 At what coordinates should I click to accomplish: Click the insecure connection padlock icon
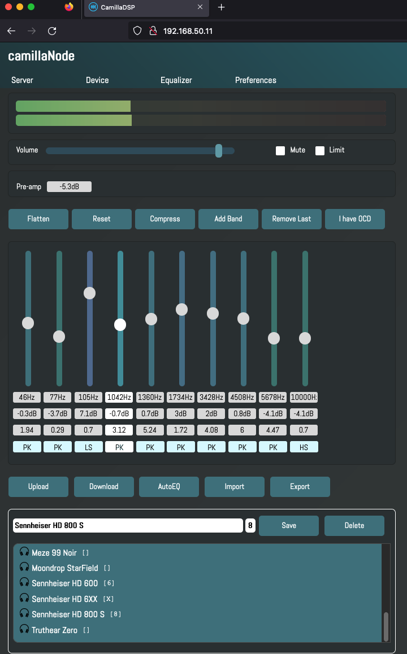[x=153, y=31]
